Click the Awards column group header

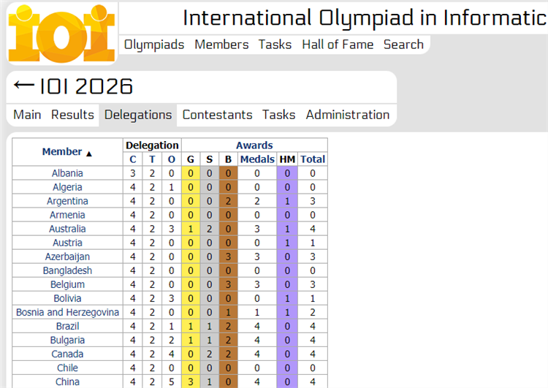(254, 145)
